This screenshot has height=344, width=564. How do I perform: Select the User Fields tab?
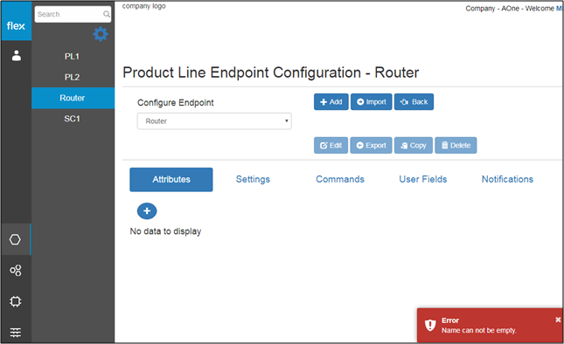pyautogui.click(x=423, y=179)
